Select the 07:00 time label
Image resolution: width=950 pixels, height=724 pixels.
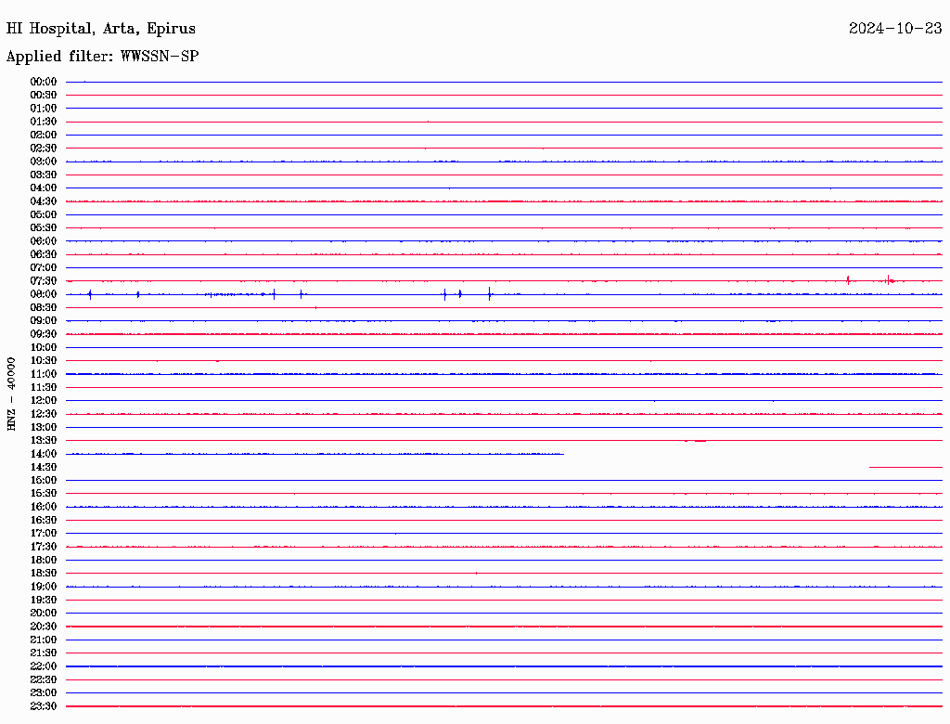(44, 268)
